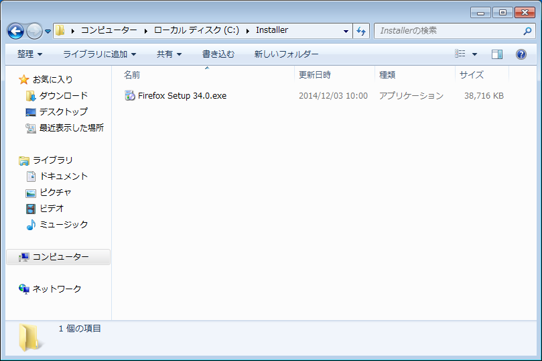Click ダウンロード folder icon
This screenshot has height=361, width=542.
pyautogui.click(x=30, y=96)
